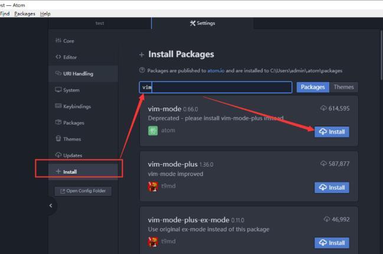This screenshot has height=254, width=383.
Task: Click Open Config Folder button
Action: pos(83,191)
